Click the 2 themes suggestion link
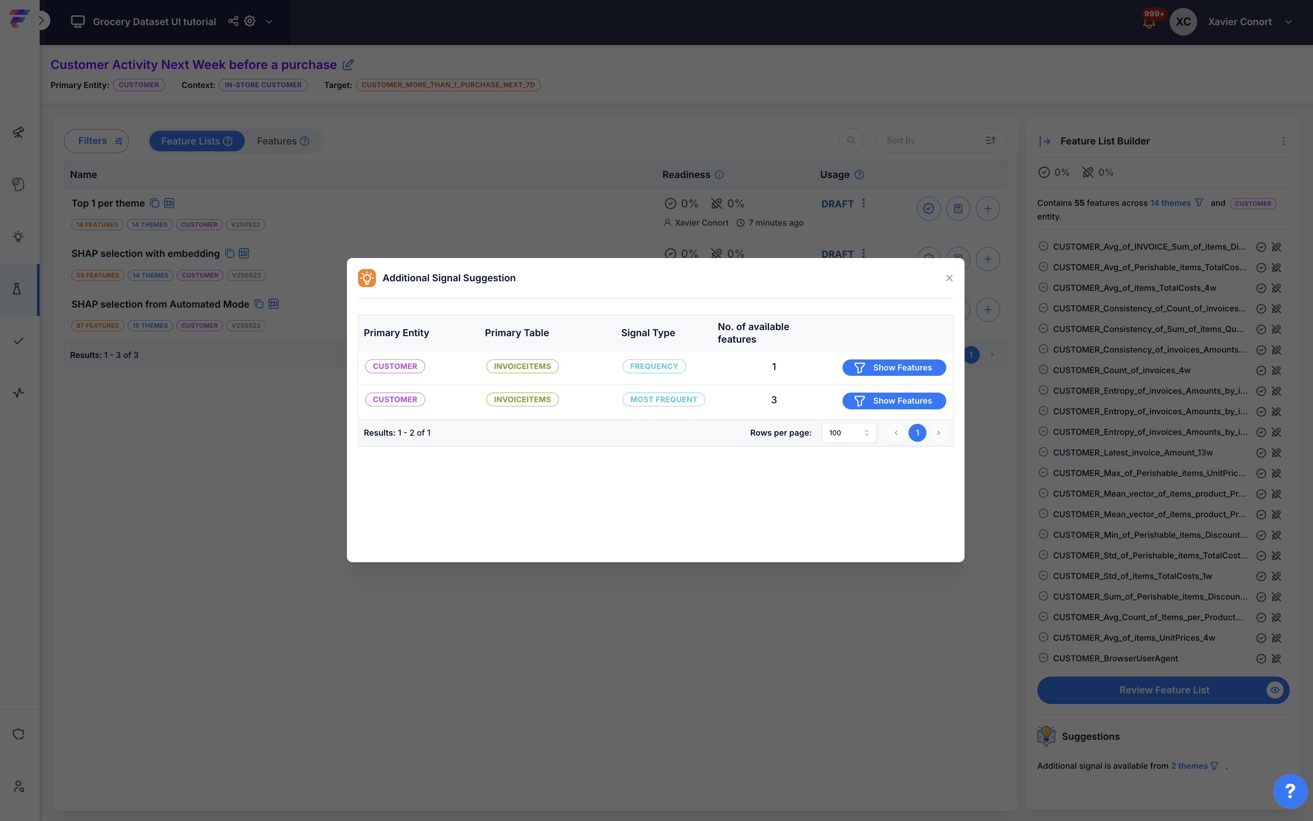Image resolution: width=1313 pixels, height=821 pixels. [x=1189, y=766]
